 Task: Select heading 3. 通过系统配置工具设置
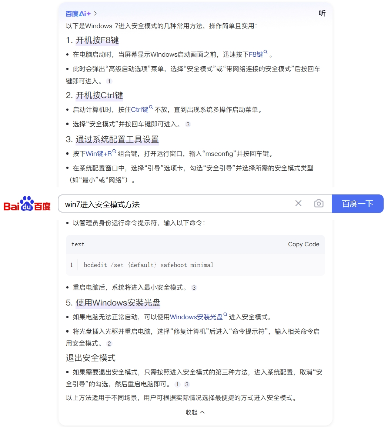112,139
